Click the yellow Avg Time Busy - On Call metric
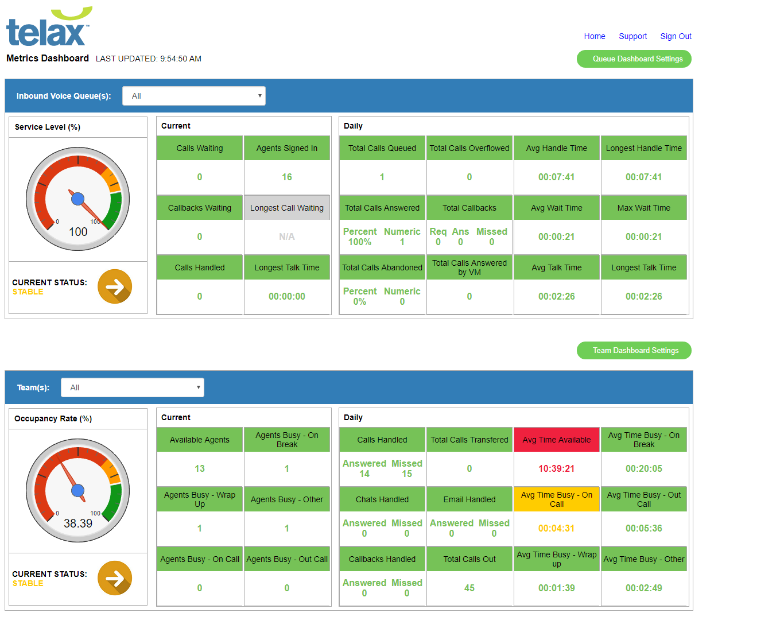 pos(556,499)
